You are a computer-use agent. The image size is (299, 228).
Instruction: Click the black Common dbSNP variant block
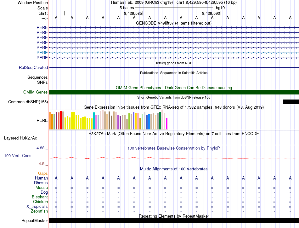point(291,102)
